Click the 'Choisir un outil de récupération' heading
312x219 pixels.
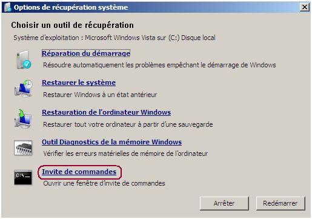pyautogui.click(x=72, y=25)
